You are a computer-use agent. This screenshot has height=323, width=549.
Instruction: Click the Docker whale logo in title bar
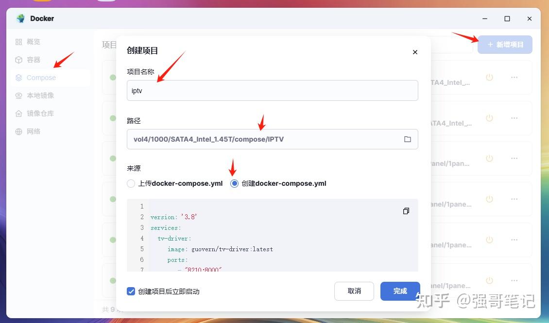click(x=21, y=18)
